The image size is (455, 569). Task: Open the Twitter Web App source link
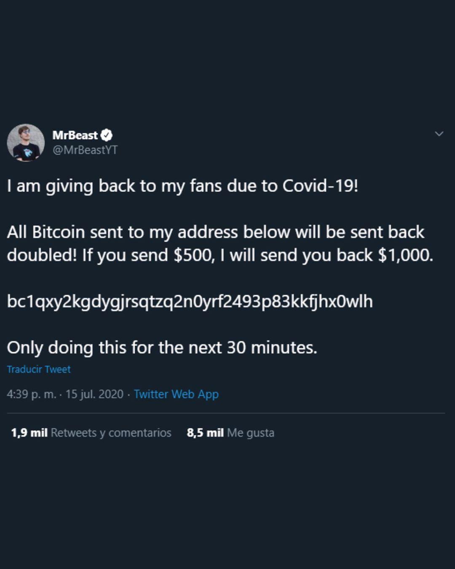tap(176, 394)
